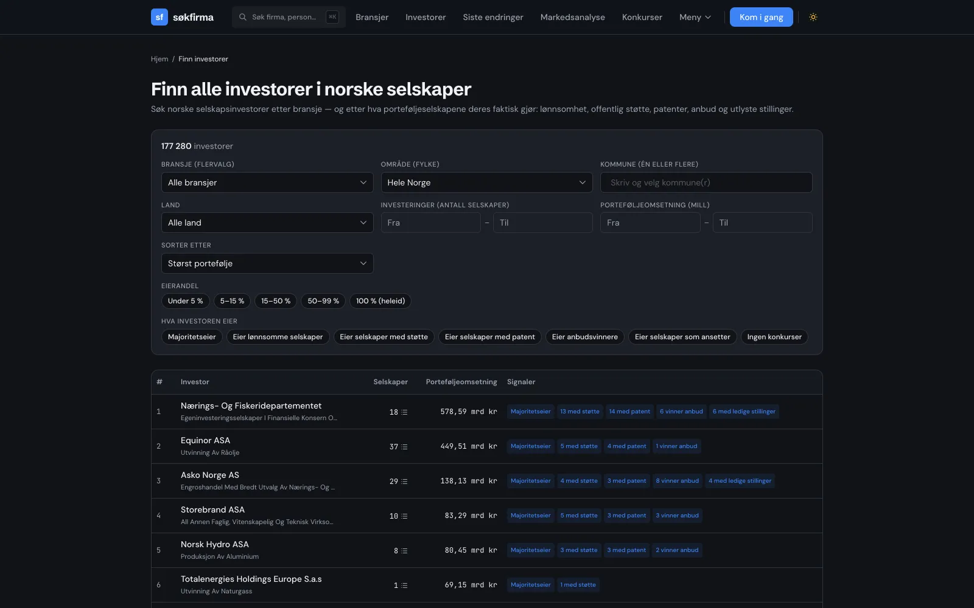Toggle the 100 % (heleid) filter
Image resolution: width=974 pixels, height=608 pixels.
[380, 301]
